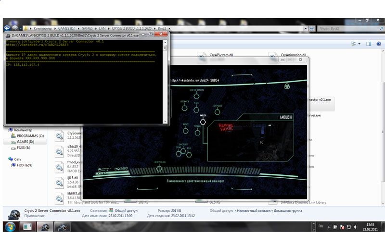Select GAMES (D:) drive in navigation pane
This screenshot has height=232, width=385.
coord(25,142)
